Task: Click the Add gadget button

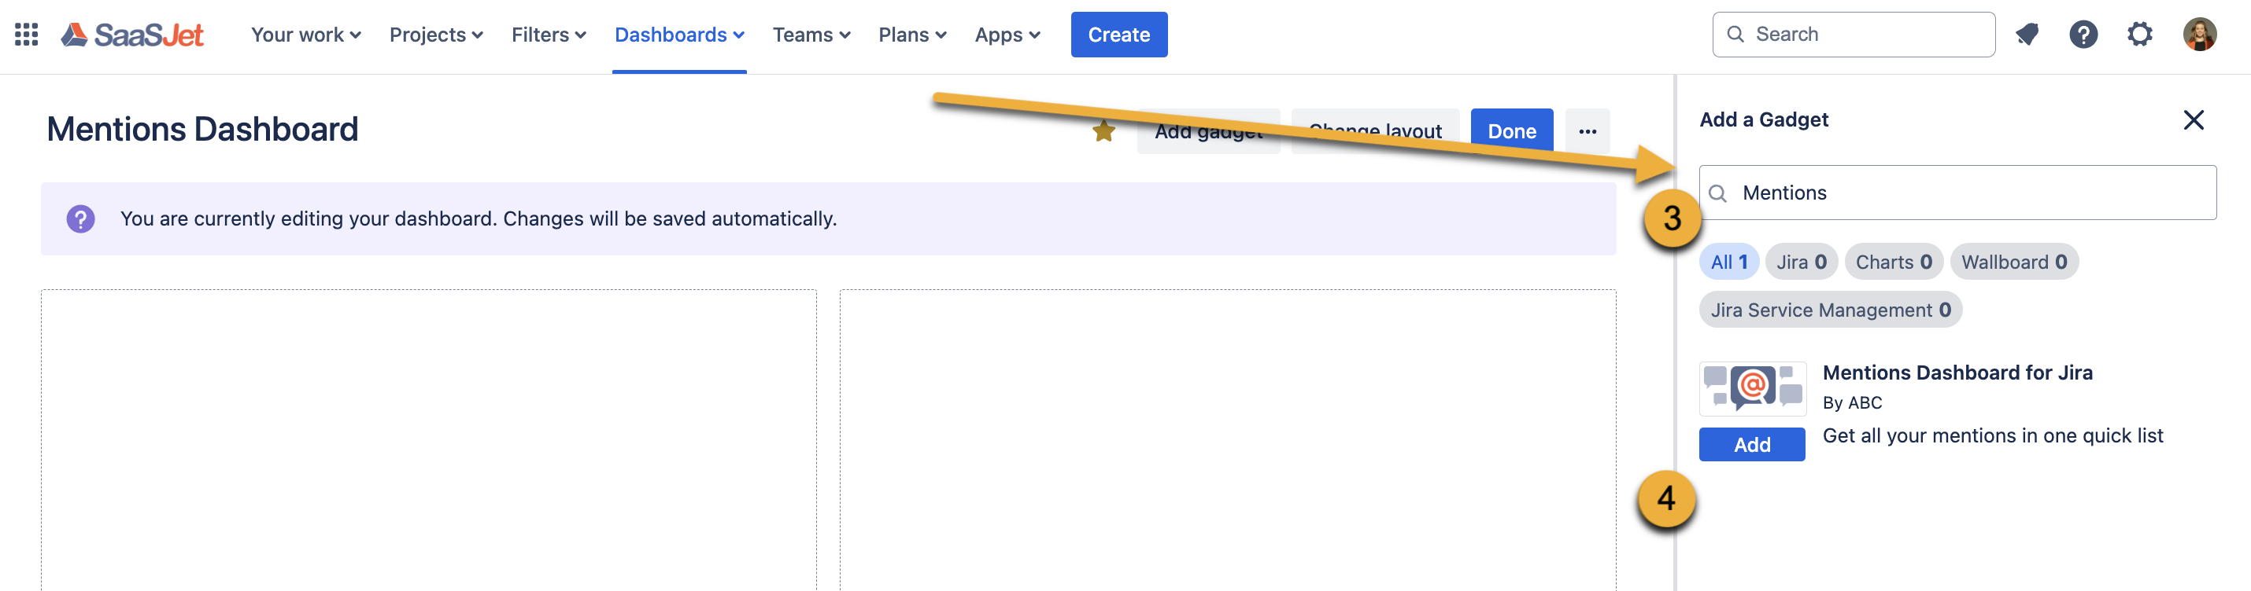Action: (x=1207, y=131)
